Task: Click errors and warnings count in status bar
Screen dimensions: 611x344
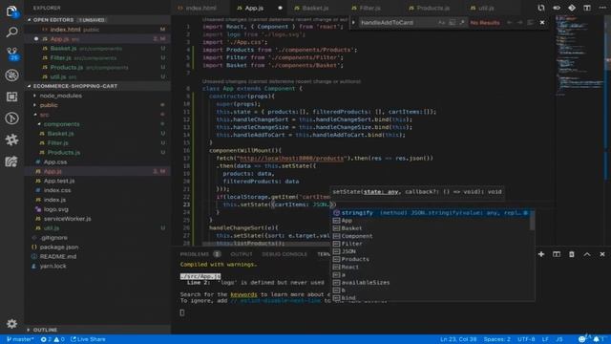Action: (53, 339)
